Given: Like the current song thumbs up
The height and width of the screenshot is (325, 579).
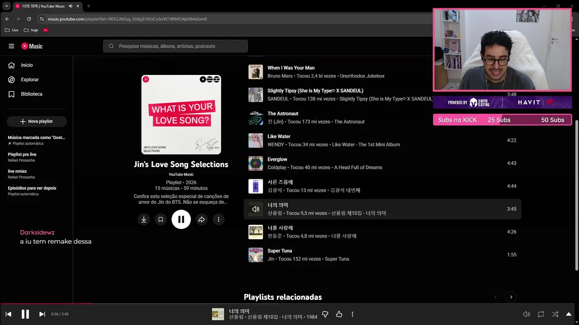Looking at the screenshot, I should click(x=339, y=314).
